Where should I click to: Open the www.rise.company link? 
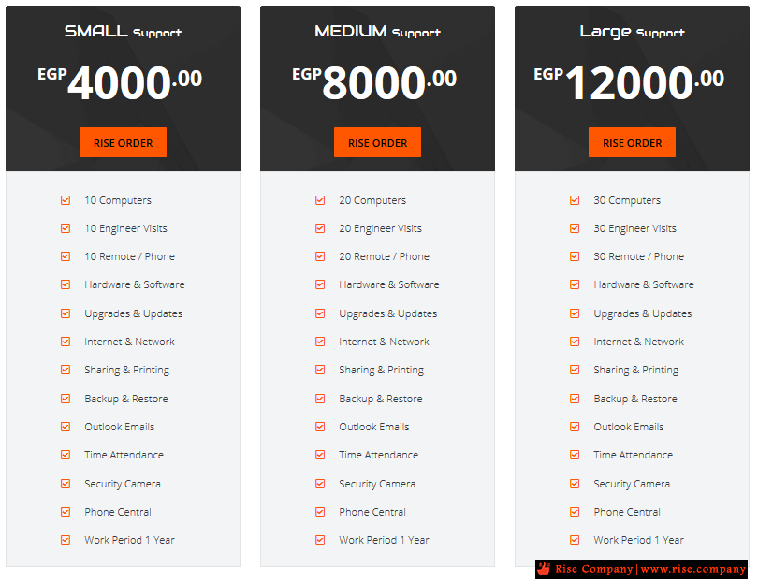tap(693, 569)
